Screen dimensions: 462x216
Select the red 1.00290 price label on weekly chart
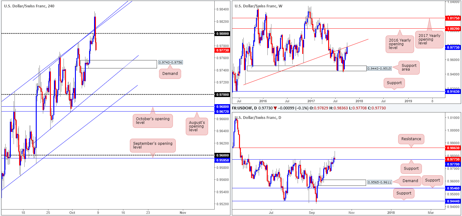(x=454, y=28)
